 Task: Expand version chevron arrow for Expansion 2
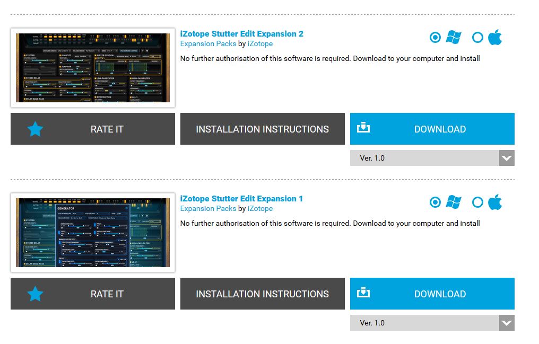(507, 158)
